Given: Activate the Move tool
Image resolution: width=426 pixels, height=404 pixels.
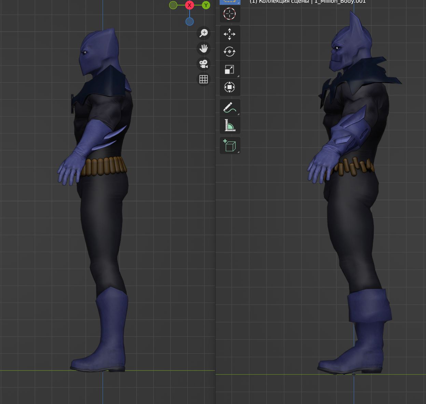Looking at the screenshot, I should [x=230, y=34].
